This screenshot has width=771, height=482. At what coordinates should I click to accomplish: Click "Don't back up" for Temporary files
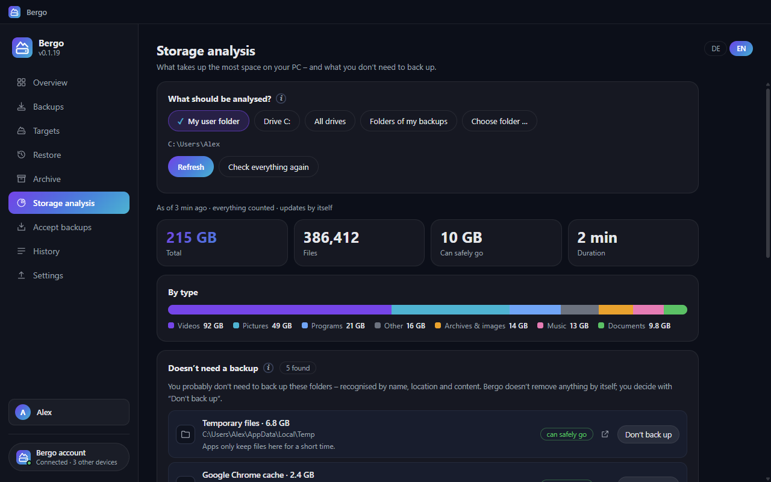(x=648, y=434)
